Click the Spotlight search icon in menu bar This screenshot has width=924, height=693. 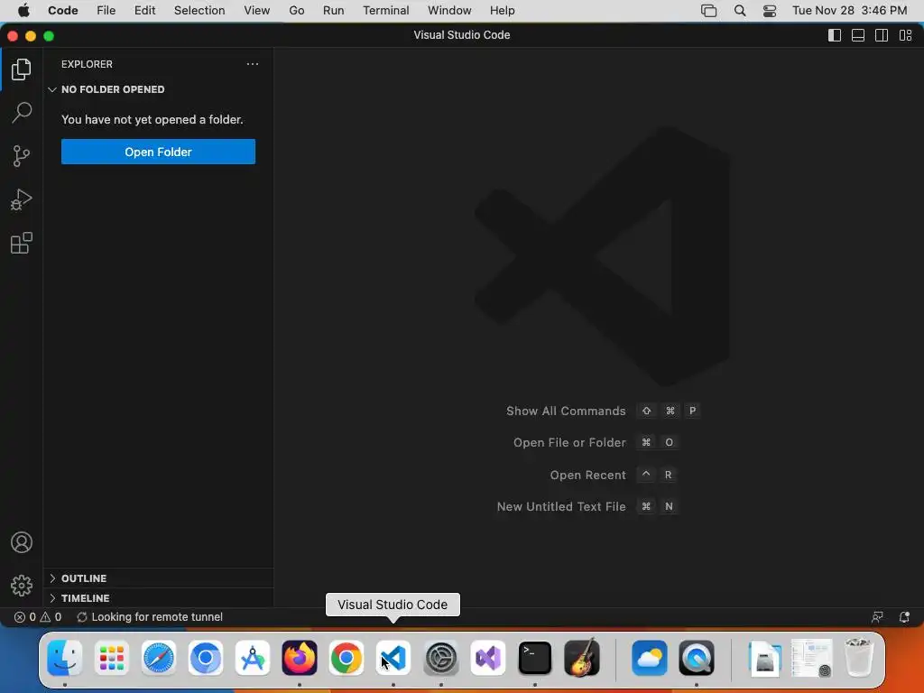[740, 11]
